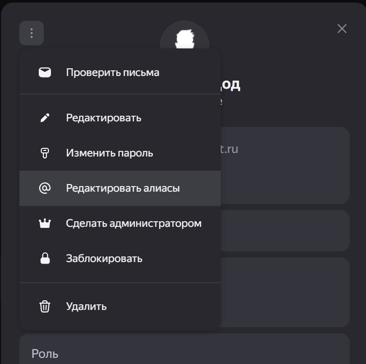Choose Сделать администратором option

pos(134,223)
